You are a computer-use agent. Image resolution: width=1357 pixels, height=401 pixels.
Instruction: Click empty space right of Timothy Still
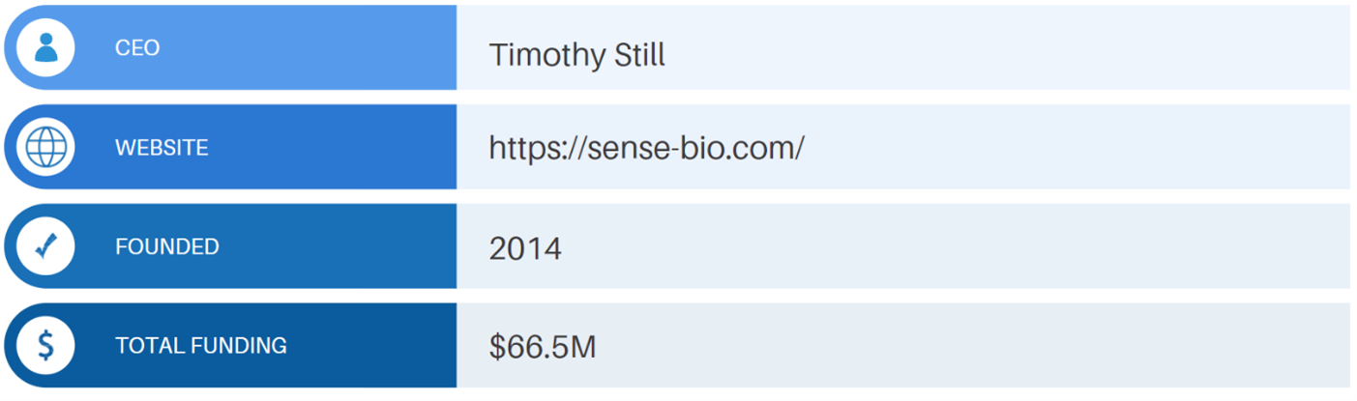[967, 48]
